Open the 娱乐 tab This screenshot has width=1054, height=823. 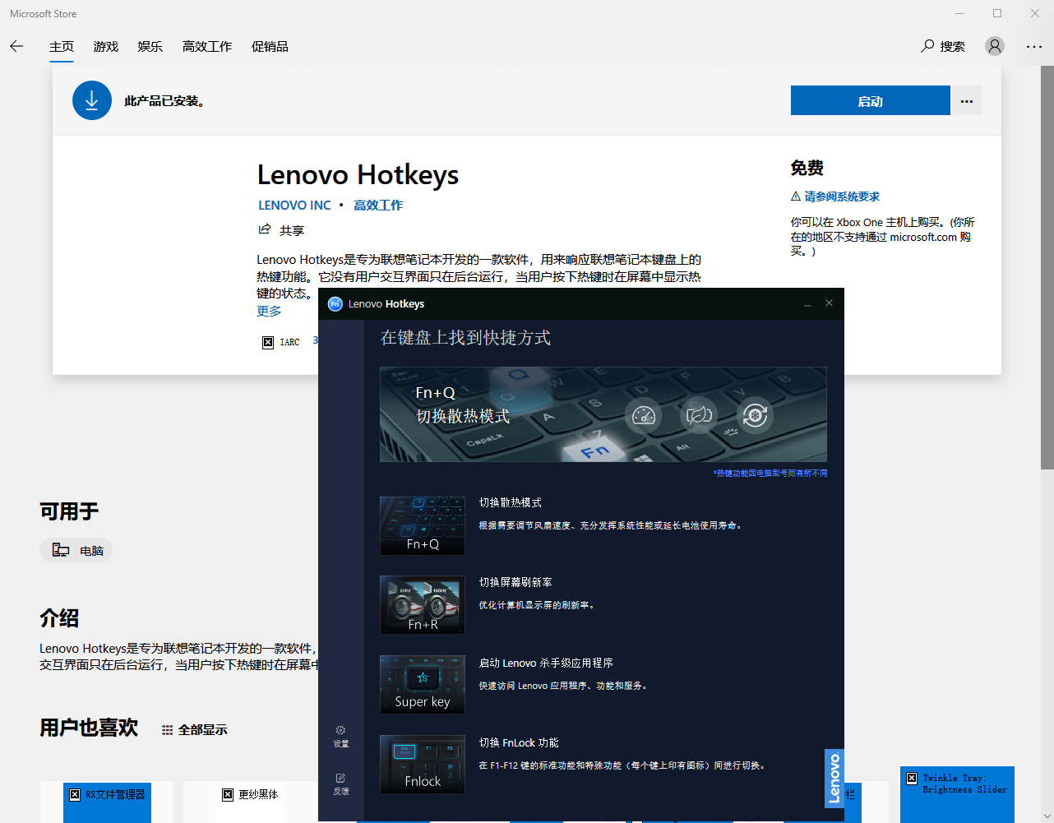coord(150,47)
